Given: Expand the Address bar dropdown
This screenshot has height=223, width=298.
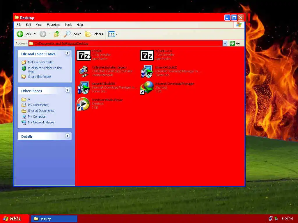Looking at the screenshot, I should (225, 43).
